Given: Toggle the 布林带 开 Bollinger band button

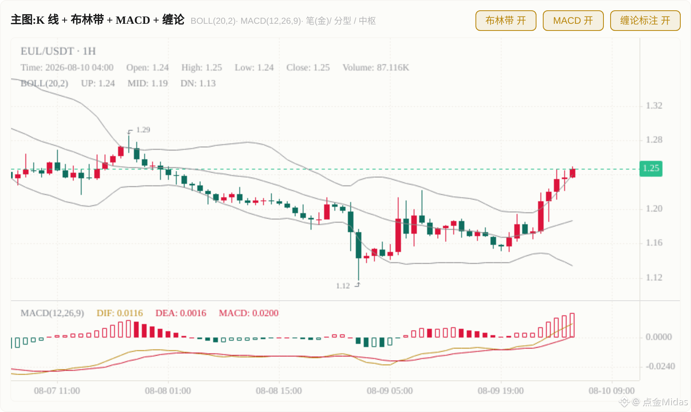Looking at the screenshot, I should click(506, 21).
